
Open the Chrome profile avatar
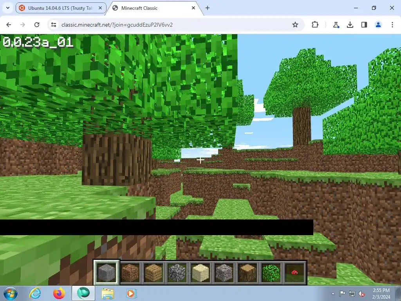(x=378, y=25)
